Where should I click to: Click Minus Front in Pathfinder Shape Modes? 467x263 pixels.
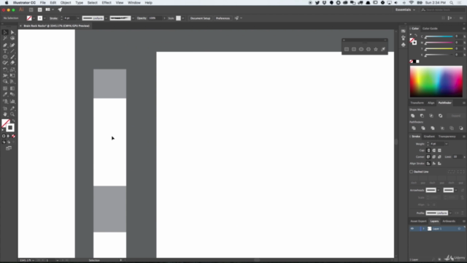[422, 115]
